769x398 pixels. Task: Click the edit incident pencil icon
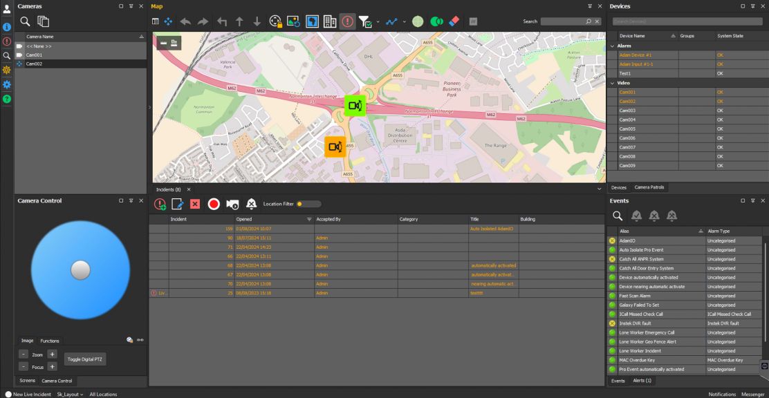pos(177,204)
